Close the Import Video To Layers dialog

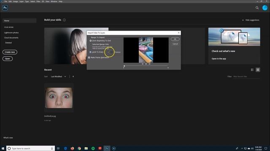[178, 33]
